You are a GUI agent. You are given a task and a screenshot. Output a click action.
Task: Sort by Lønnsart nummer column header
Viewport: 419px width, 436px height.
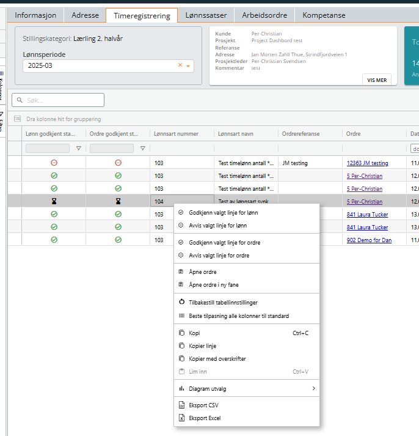point(176,134)
